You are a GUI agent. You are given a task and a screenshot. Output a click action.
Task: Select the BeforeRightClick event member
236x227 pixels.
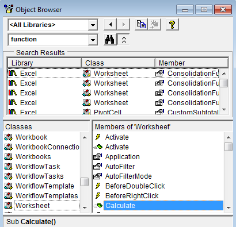click(x=132, y=196)
